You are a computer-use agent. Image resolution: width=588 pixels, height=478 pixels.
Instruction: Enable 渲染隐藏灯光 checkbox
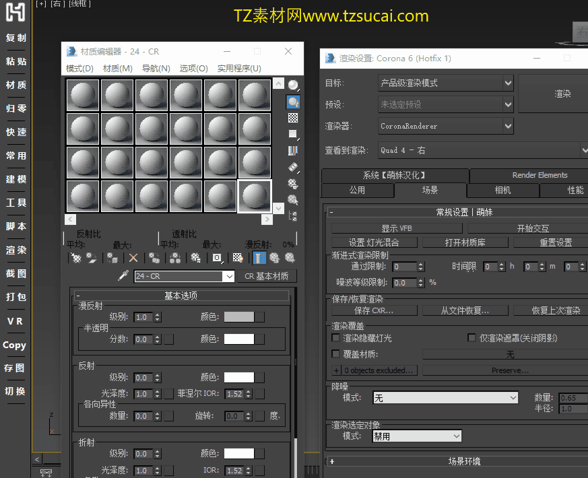[336, 338]
